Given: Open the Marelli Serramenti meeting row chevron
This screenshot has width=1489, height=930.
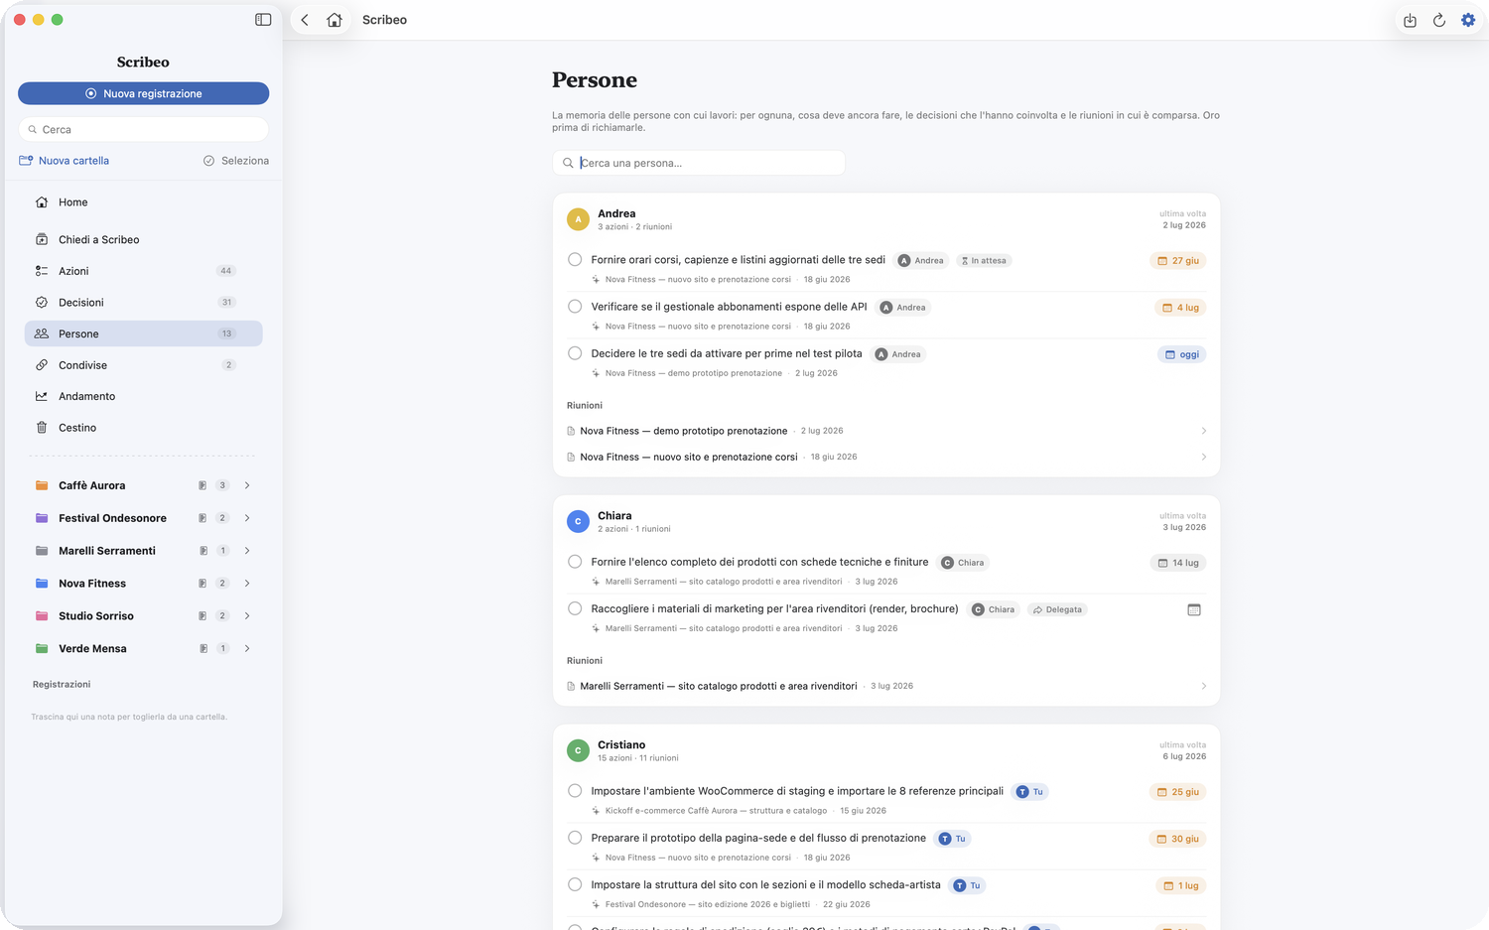Looking at the screenshot, I should coord(1204,686).
